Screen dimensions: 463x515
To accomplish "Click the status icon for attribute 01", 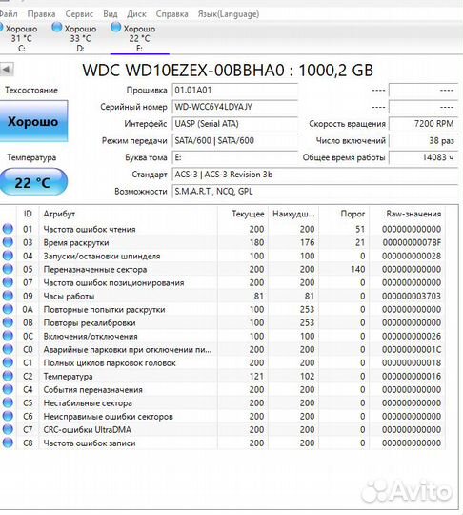I will (x=8, y=229).
